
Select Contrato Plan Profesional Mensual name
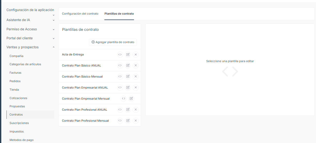(85, 121)
